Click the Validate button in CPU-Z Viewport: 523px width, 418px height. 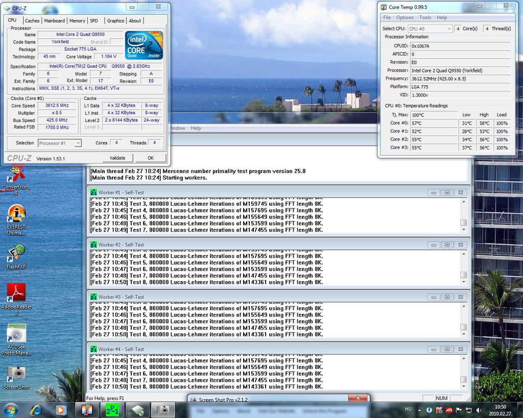coord(117,158)
